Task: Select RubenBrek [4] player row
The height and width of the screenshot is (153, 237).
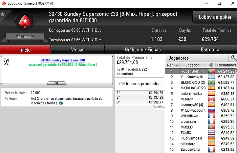Action: (200, 71)
